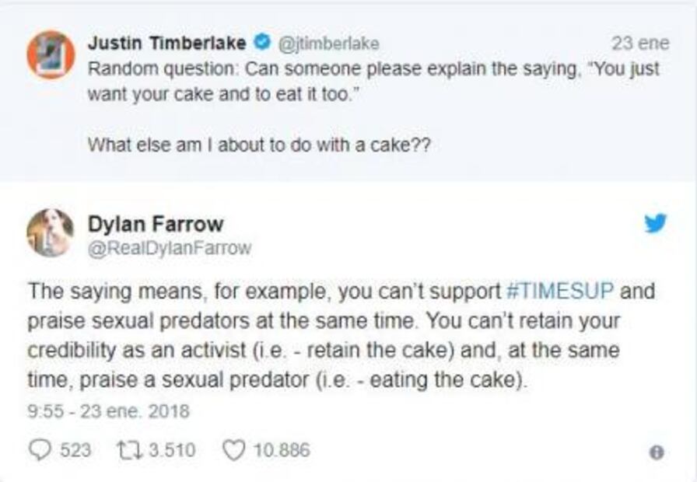Click the 9:55 - 23 ene. 2018 timestamp
Image resolution: width=697 pixels, height=482 pixels.
coord(108,410)
